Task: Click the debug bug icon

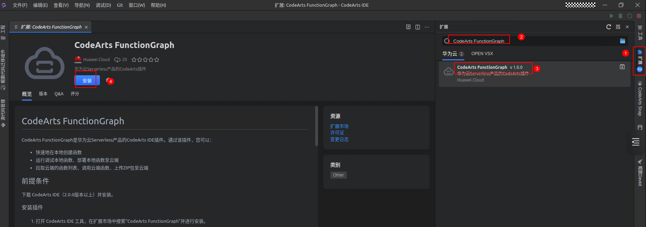Action: tap(620, 16)
